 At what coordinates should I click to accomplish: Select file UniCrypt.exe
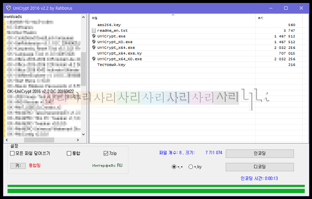(x=111, y=36)
